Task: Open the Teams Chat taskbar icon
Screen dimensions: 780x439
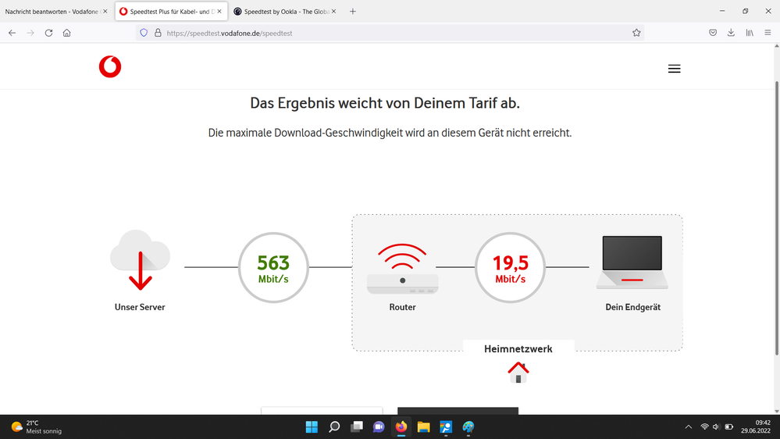Action: 379,427
